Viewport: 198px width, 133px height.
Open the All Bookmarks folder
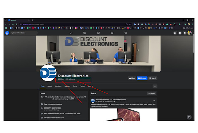click(188, 28)
